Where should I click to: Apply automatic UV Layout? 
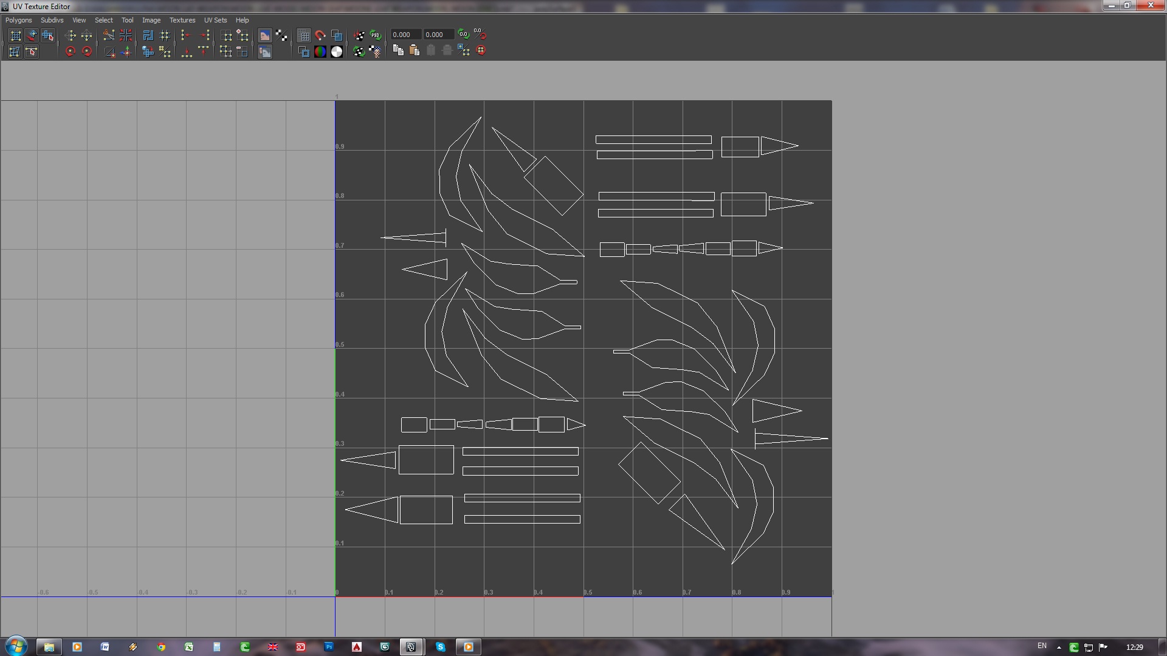[148, 35]
